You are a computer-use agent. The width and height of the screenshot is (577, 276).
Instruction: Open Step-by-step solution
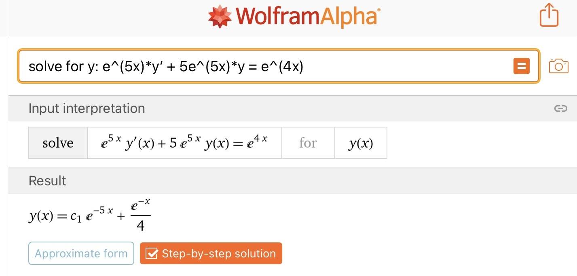coord(211,253)
